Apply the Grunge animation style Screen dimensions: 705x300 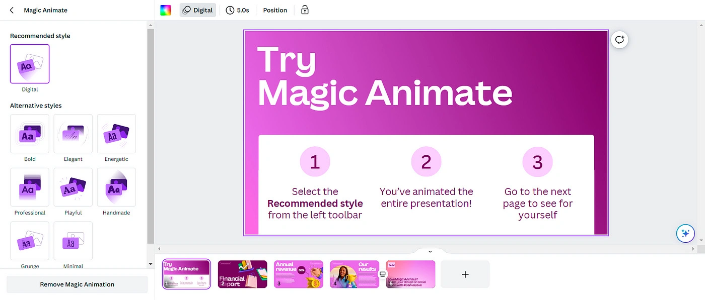tap(30, 241)
